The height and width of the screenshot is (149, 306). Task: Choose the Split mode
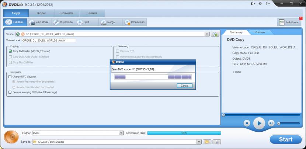86,22
